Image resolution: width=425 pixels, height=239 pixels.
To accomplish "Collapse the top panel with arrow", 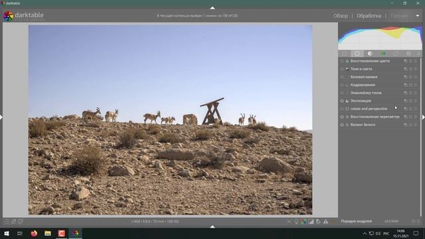I will point(212,8).
